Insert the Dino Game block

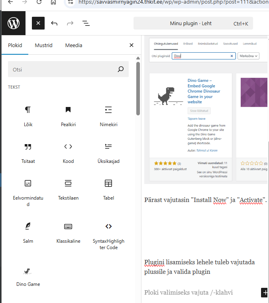[28, 276]
